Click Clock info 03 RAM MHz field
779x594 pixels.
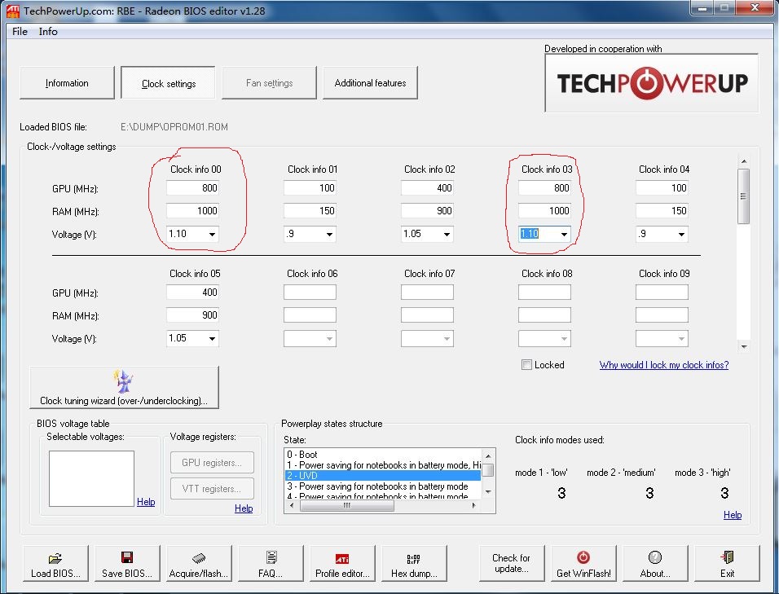[544, 211]
